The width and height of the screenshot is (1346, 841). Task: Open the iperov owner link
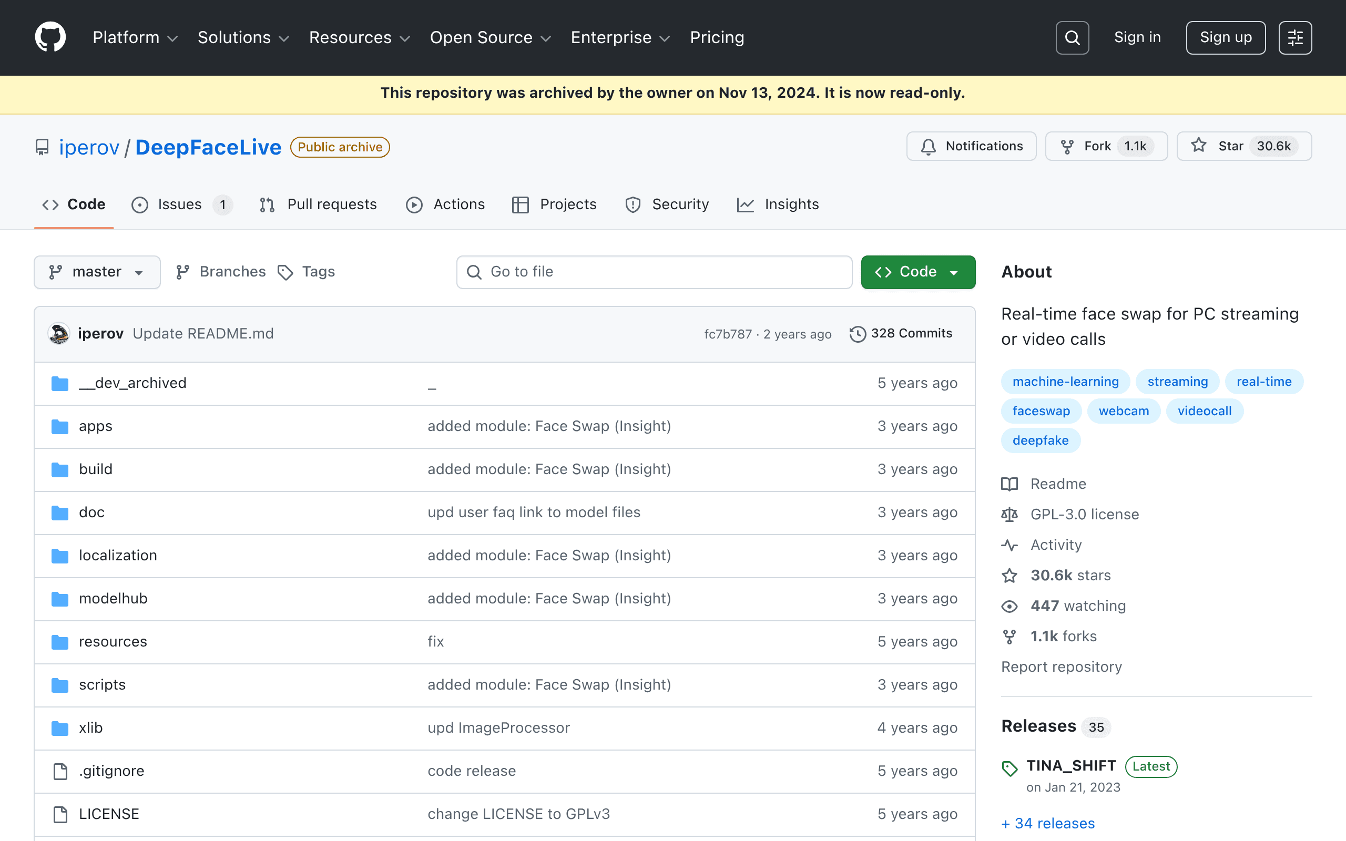point(89,147)
